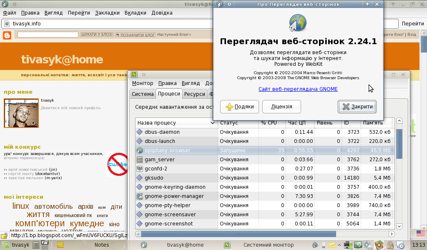Click the book with red X tray icon
427x250 pixels.
pos(379,245)
